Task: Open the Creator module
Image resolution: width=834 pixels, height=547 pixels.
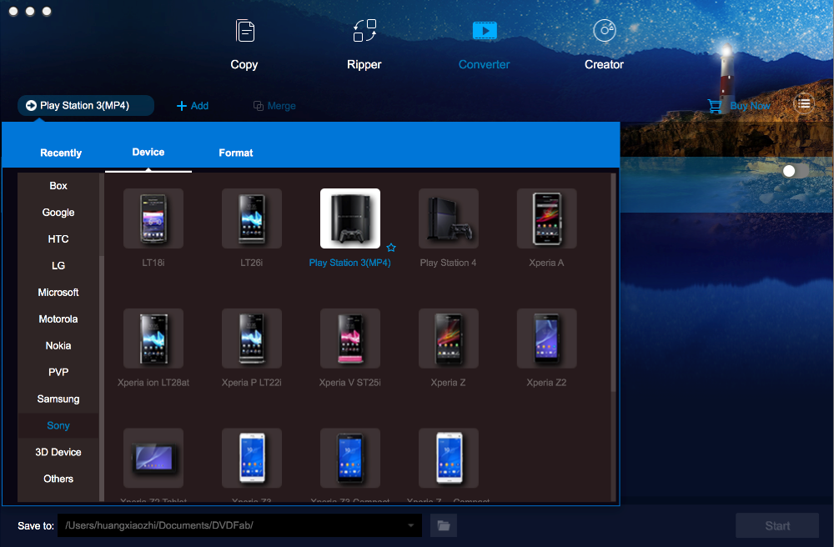Action: point(604,45)
